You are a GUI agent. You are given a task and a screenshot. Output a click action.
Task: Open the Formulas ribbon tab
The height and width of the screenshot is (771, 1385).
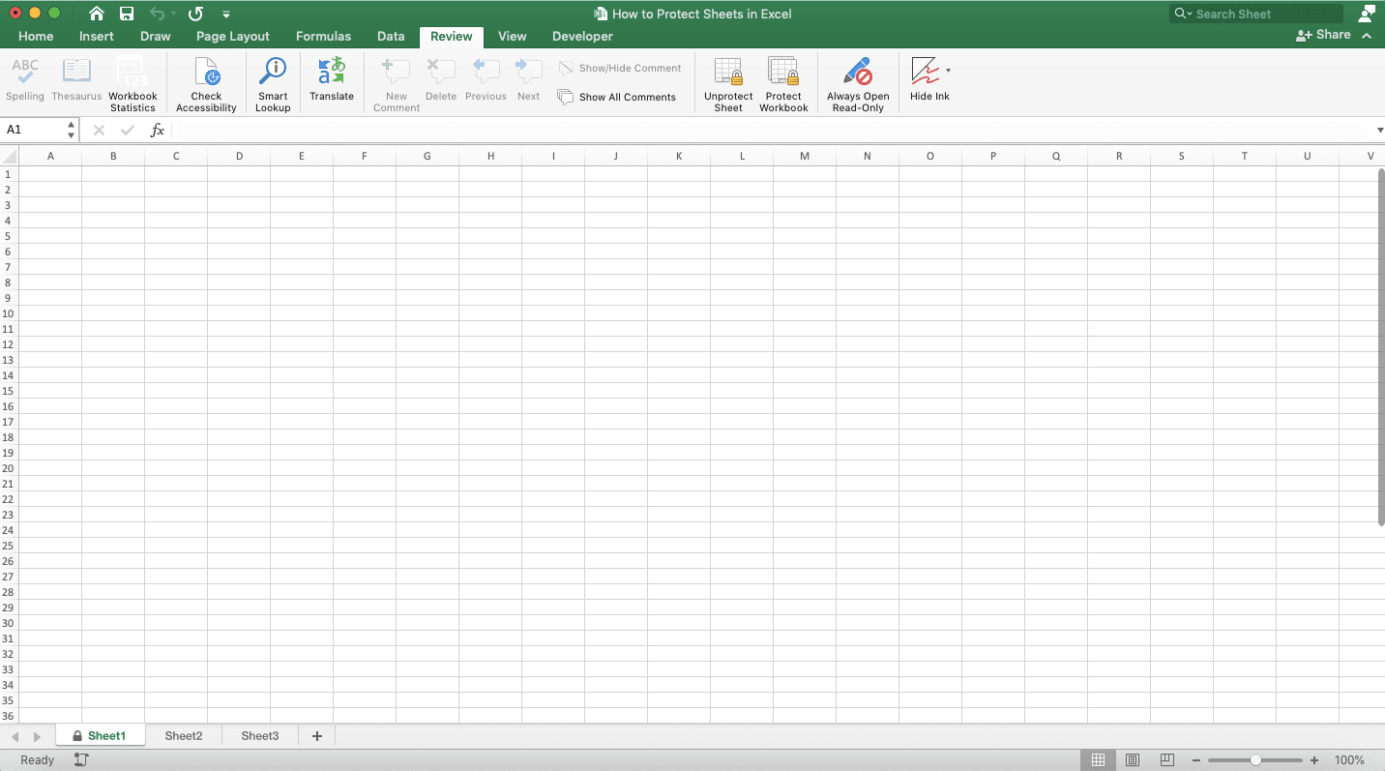click(323, 37)
